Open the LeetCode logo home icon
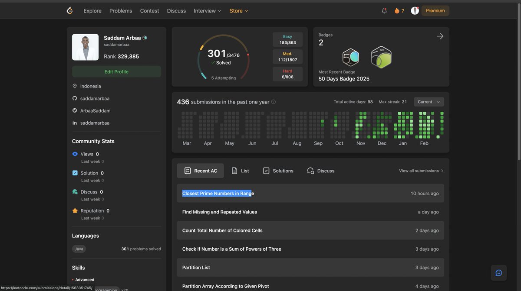Viewport: 521px width, 291px height. coord(69,11)
